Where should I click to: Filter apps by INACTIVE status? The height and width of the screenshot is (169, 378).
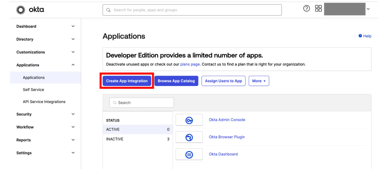[138, 139]
